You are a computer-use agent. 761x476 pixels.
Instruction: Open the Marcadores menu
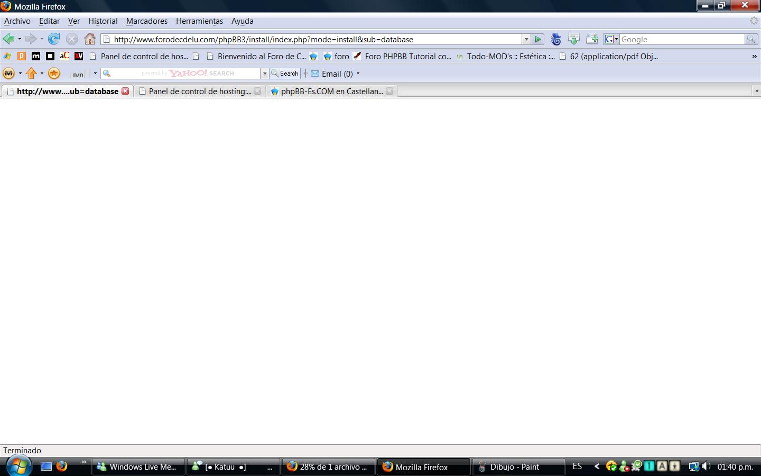tap(146, 21)
